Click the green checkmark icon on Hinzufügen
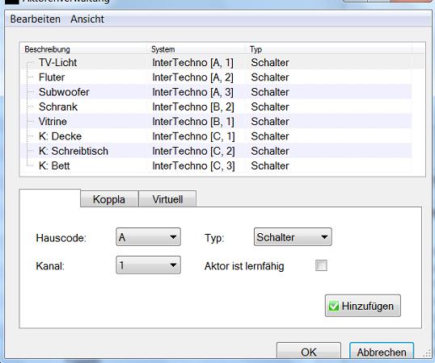Image resolution: width=435 pixels, height=363 pixels. (x=334, y=307)
